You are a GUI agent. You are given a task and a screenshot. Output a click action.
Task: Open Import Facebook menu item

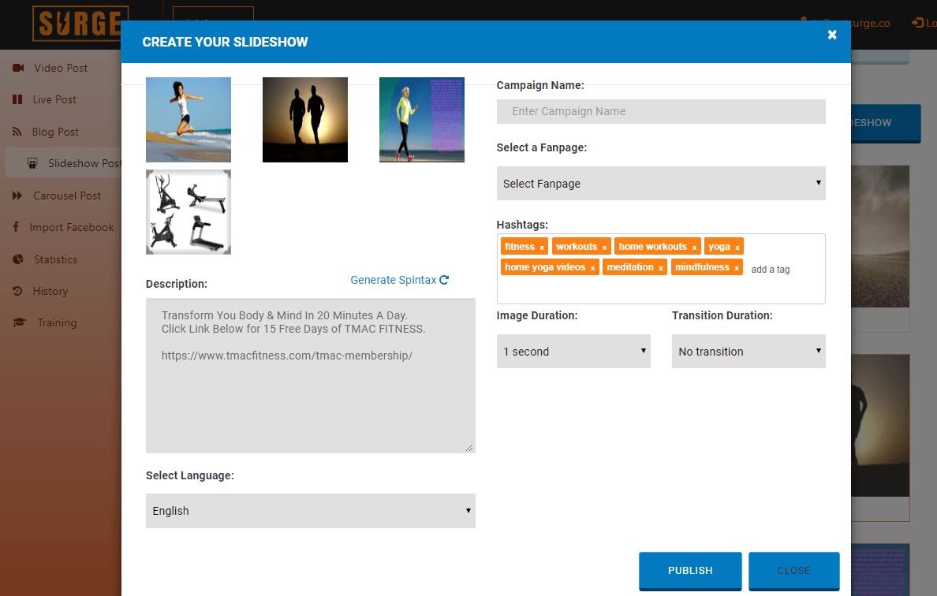72,227
